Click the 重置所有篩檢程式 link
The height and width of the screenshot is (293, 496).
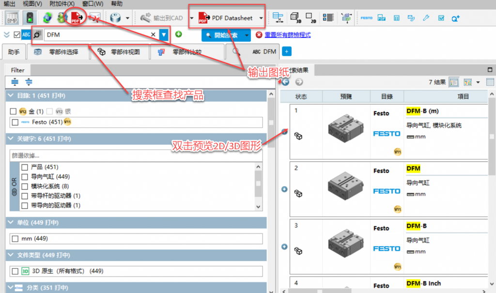288,35
